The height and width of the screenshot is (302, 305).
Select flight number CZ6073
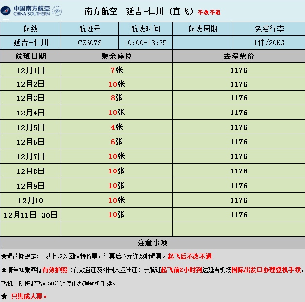coord(90,43)
